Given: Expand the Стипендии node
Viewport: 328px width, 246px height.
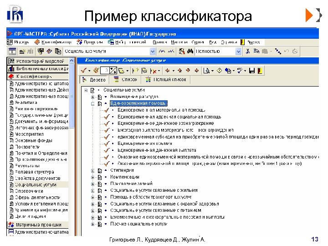Looking at the screenshot, I should tap(93, 171).
